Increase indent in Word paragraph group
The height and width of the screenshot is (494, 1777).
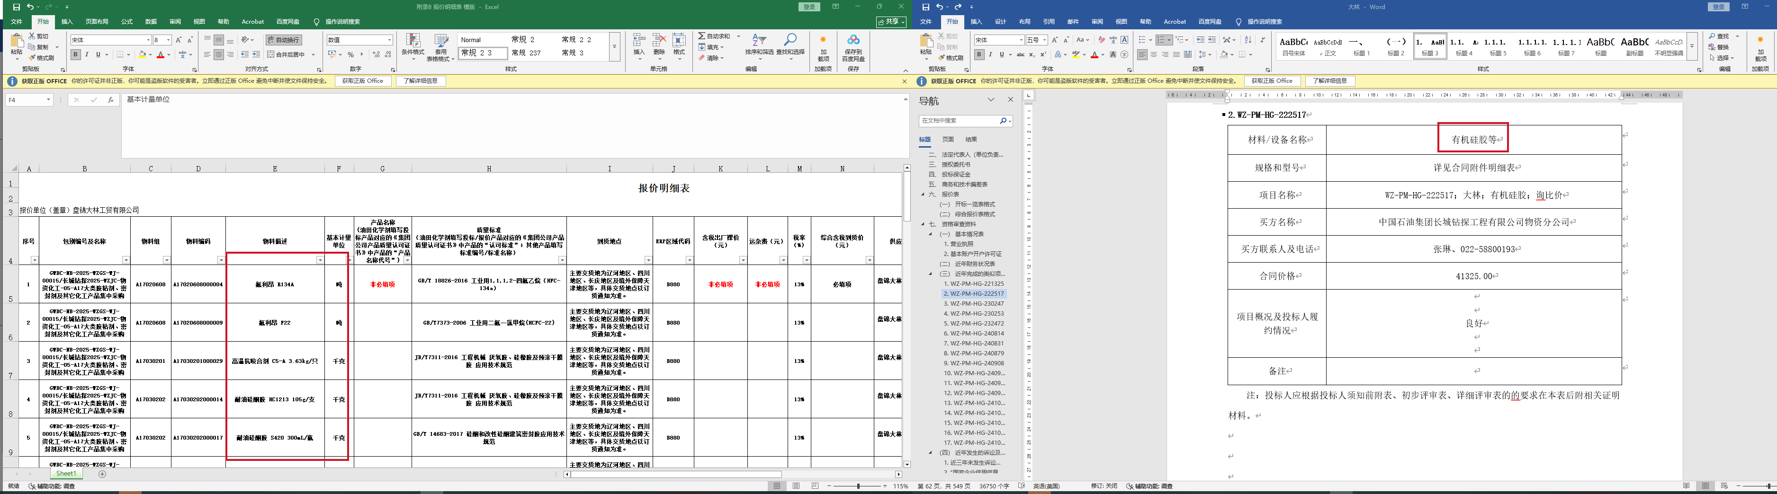(x=1212, y=40)
